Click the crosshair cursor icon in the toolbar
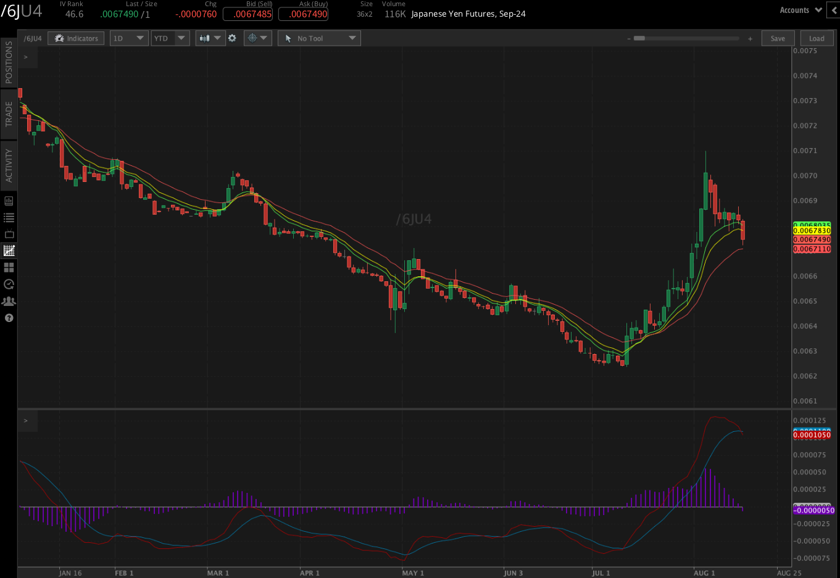The image size is (840, 578). pyautogui.click(x=253, y=38)
